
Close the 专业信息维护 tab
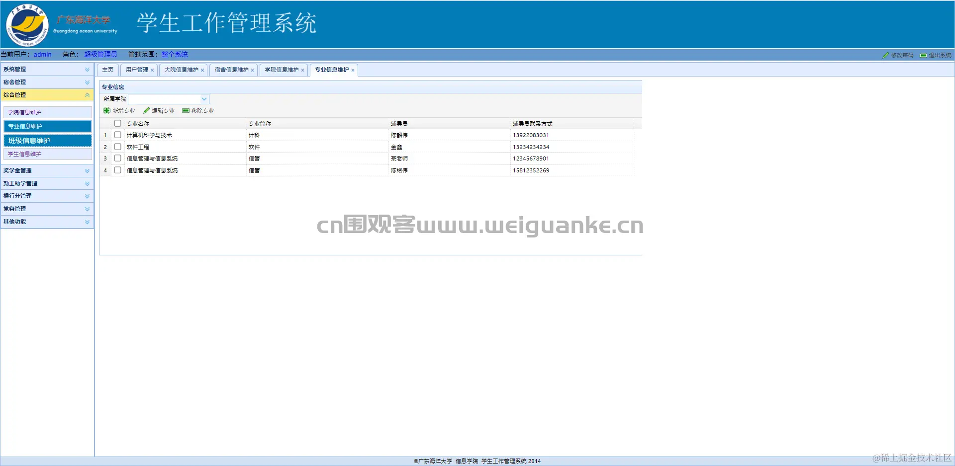pos(353,70)
